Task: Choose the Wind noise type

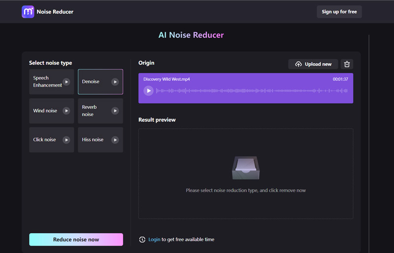Action: click(x=52, y=111)
